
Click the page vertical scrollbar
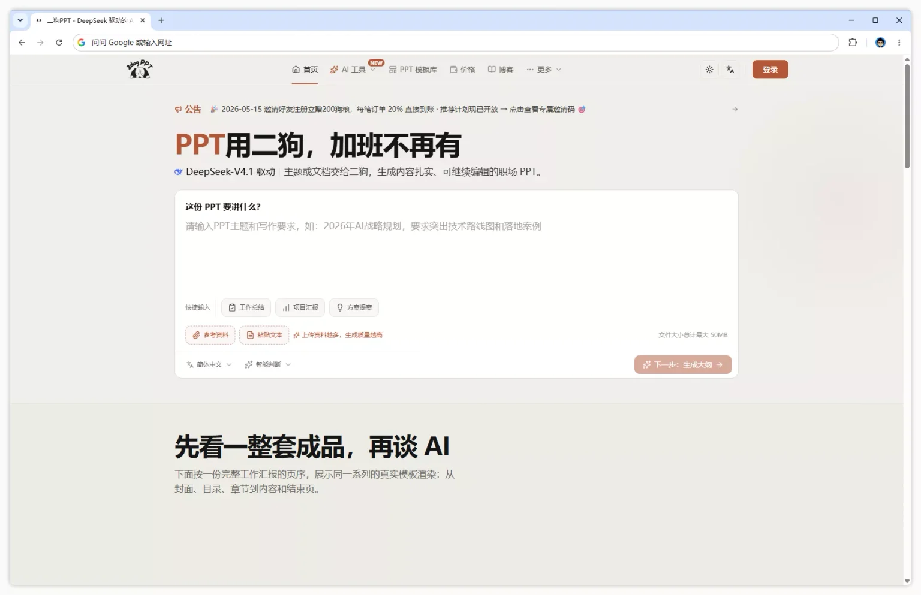click(907, 116)
